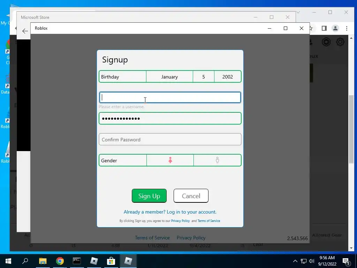357x268 pixels.
Task: Submit the form with Sign Up
Action: coord(149,196)
